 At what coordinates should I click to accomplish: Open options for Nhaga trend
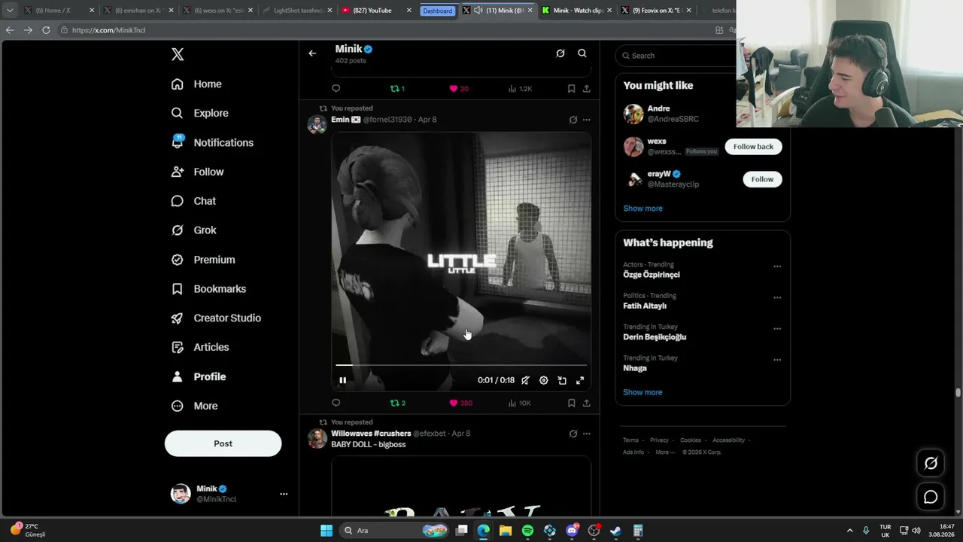pos(777,360)
